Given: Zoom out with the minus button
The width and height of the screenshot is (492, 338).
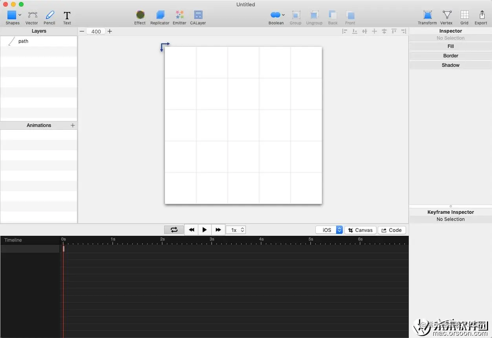Looking at the screenshot, I should 82,31.
